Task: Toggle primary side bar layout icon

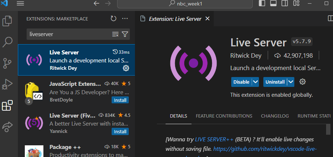Action: coord(262,3)
